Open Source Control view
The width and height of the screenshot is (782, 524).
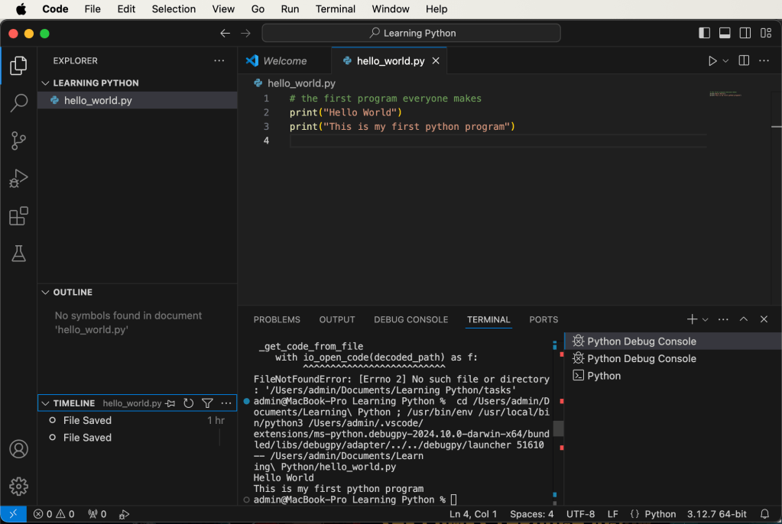pos(18,141)
